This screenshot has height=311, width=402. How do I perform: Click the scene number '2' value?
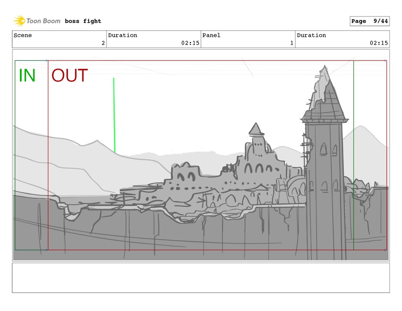103,43
